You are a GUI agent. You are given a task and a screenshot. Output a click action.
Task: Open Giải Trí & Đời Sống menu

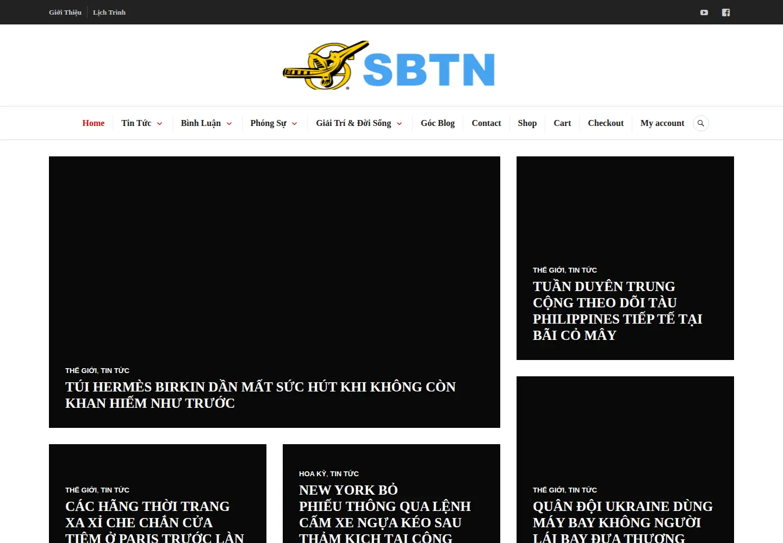point(353,123)
